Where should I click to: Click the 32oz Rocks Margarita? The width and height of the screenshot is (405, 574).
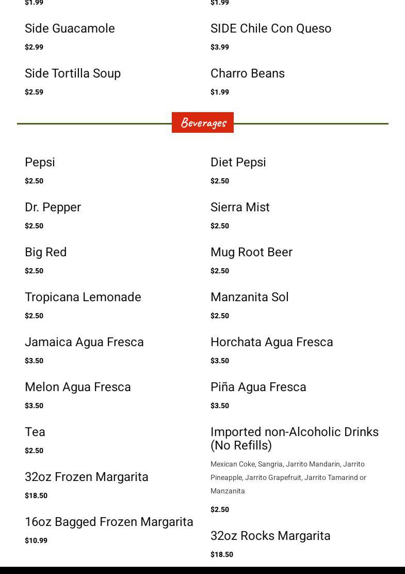270,536
